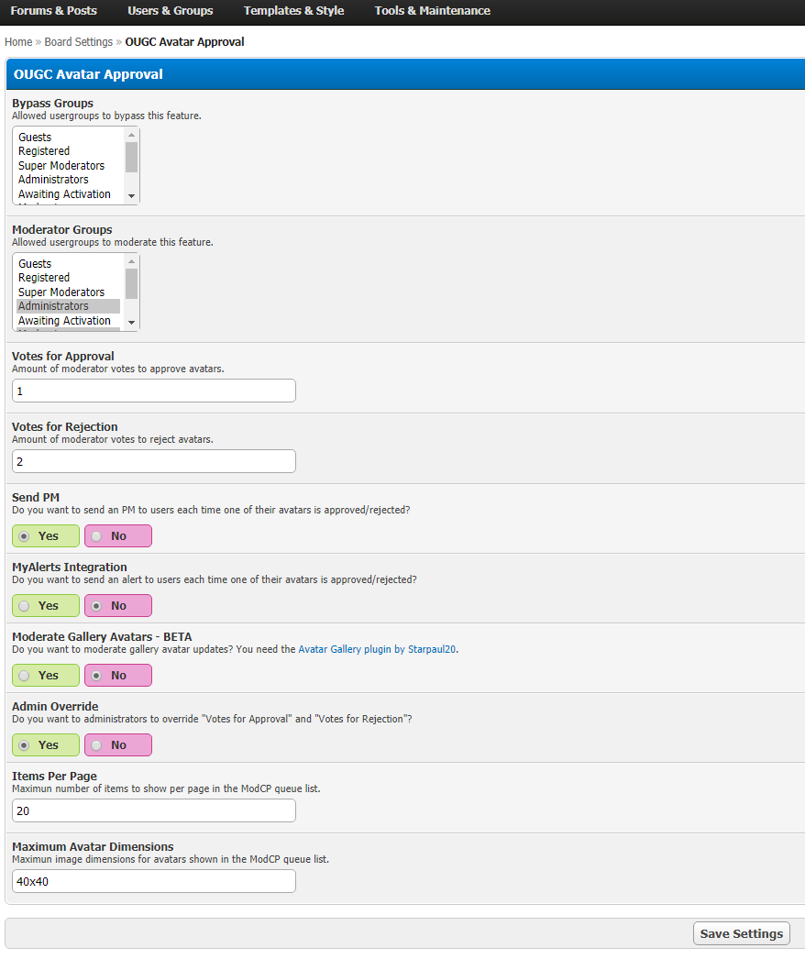Choose No for Moderate Gallery Avatars

pos(118,675)
